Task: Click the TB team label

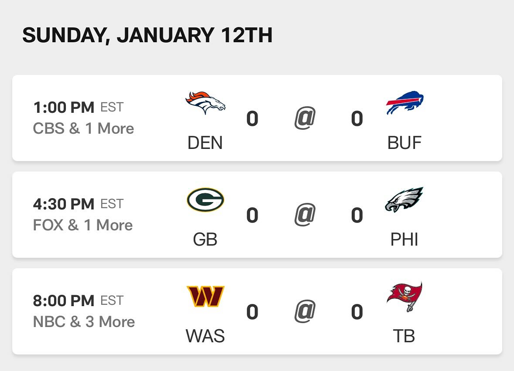Action: pos(404,336)
